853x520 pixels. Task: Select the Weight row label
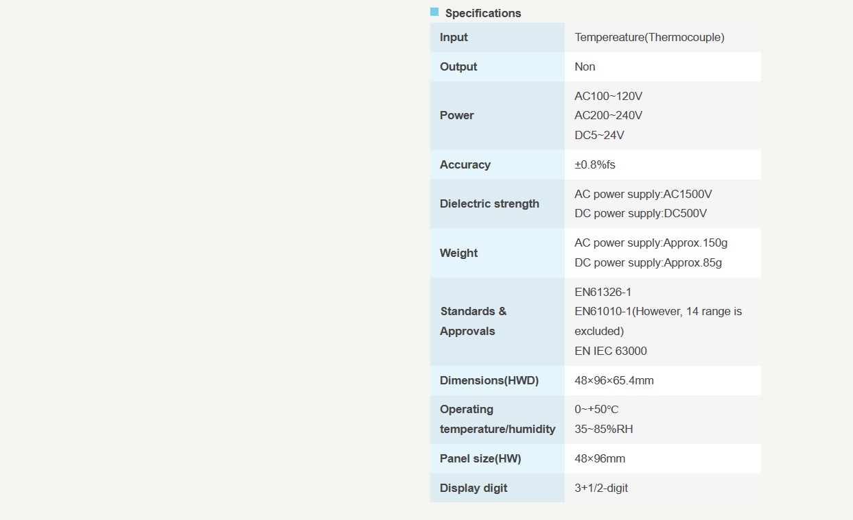click(458, 253)
